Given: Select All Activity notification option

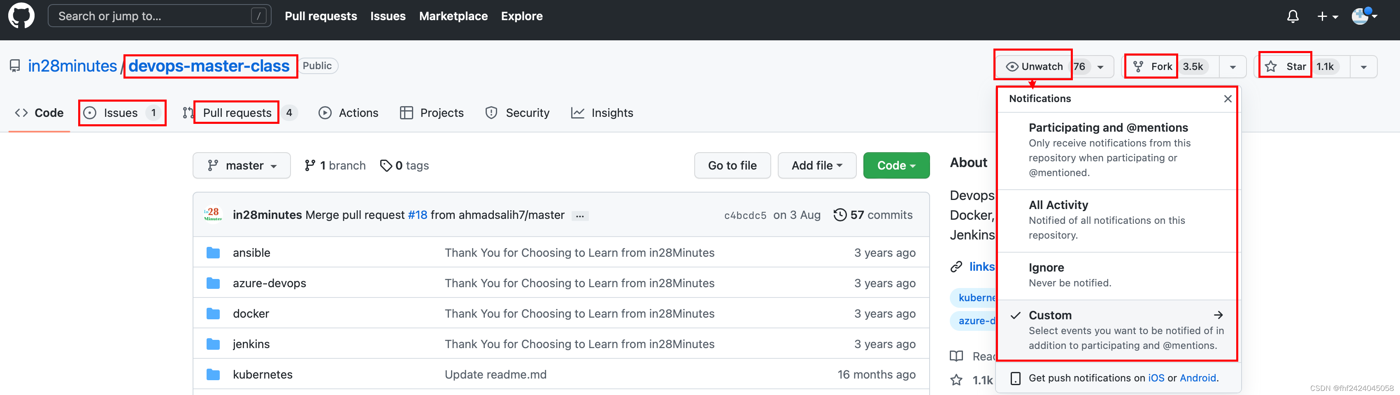Looking at the screenshot, I should point(1118,220).
